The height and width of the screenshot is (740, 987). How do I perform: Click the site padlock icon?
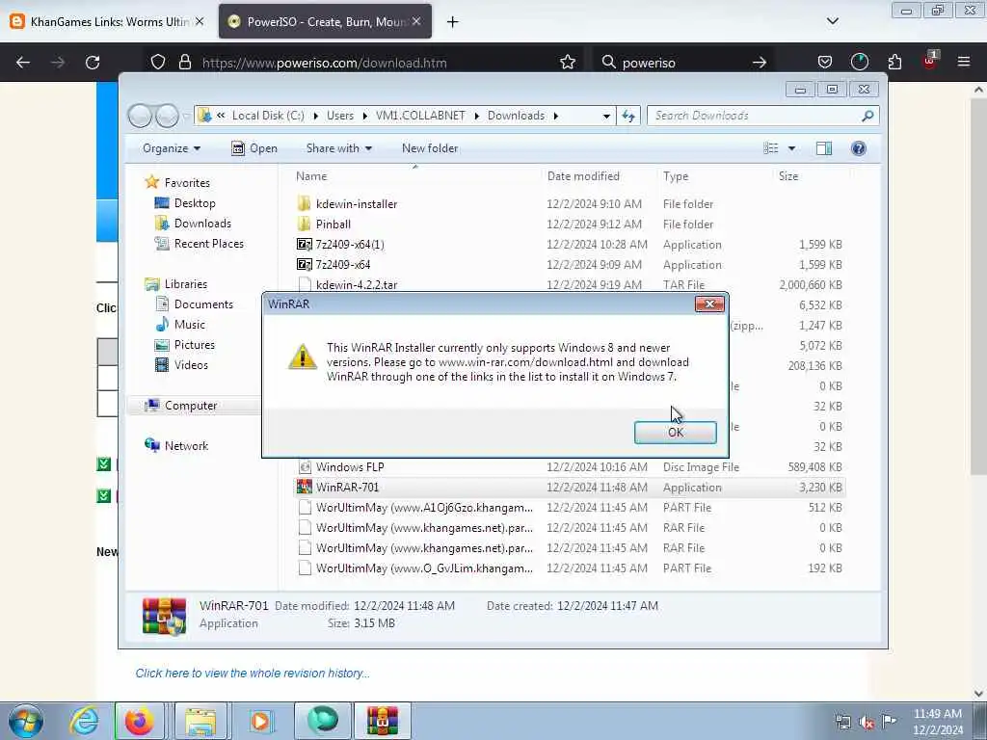pyautogui.click(x=184, y=63)
